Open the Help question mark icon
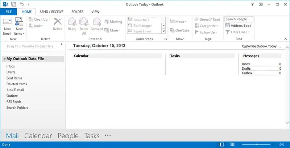Viewport: 290px width, 148px height. pyautogui.click(x=252, y=4)
